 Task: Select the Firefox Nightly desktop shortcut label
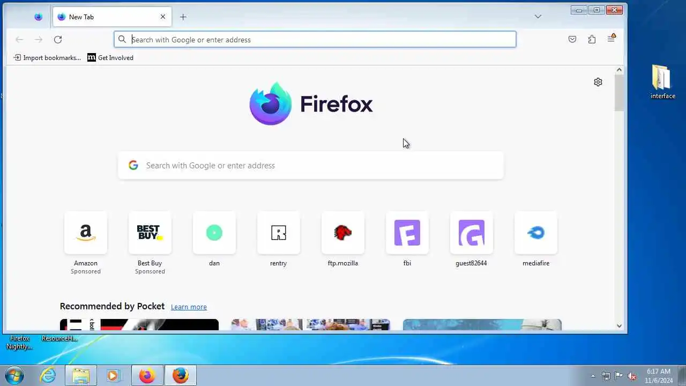click(20, 342)
